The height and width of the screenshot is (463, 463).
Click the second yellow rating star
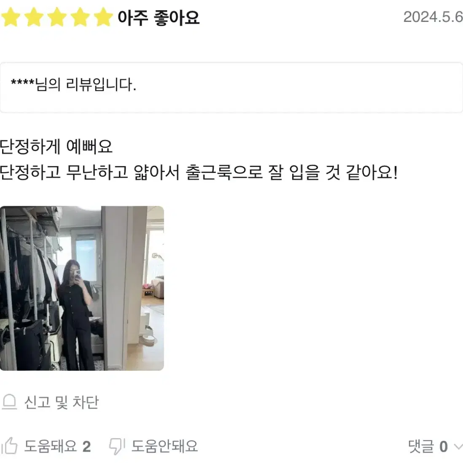pyautogui.click(x=34, y=17)
